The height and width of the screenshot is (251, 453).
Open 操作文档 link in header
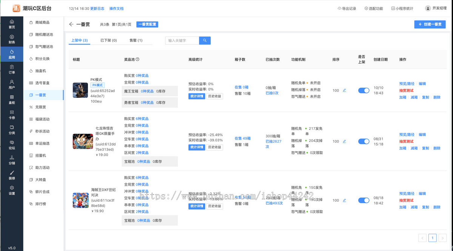pyautogui.click(x=116, y=8)
